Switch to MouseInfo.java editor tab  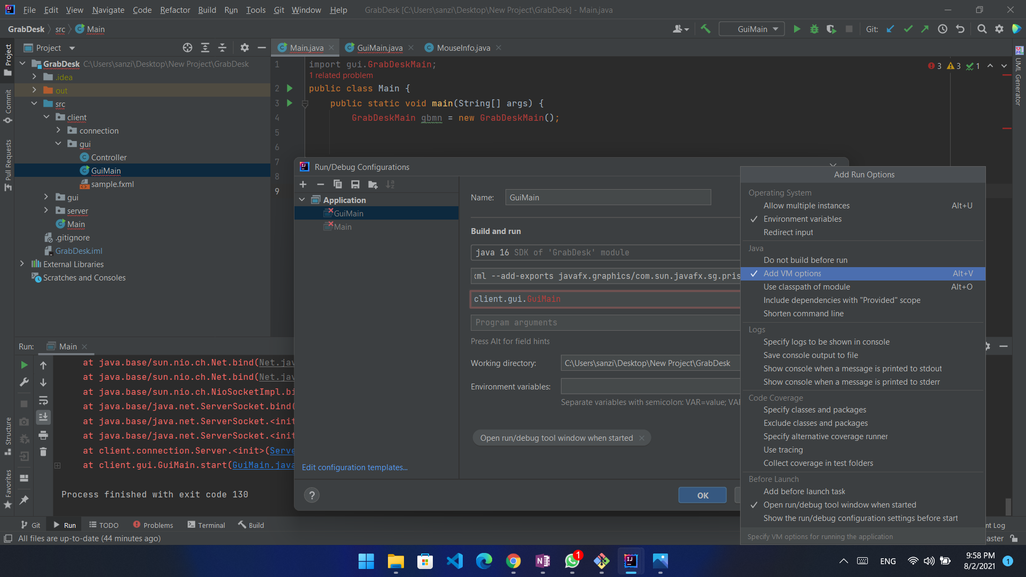[463, 48]
